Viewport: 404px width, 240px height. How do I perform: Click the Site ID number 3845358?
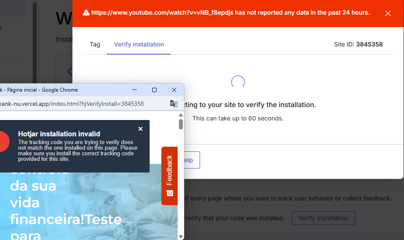(369, 44)
